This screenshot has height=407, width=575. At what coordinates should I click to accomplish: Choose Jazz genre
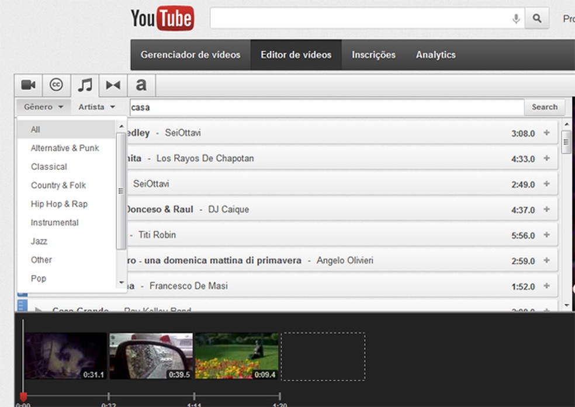66,241
